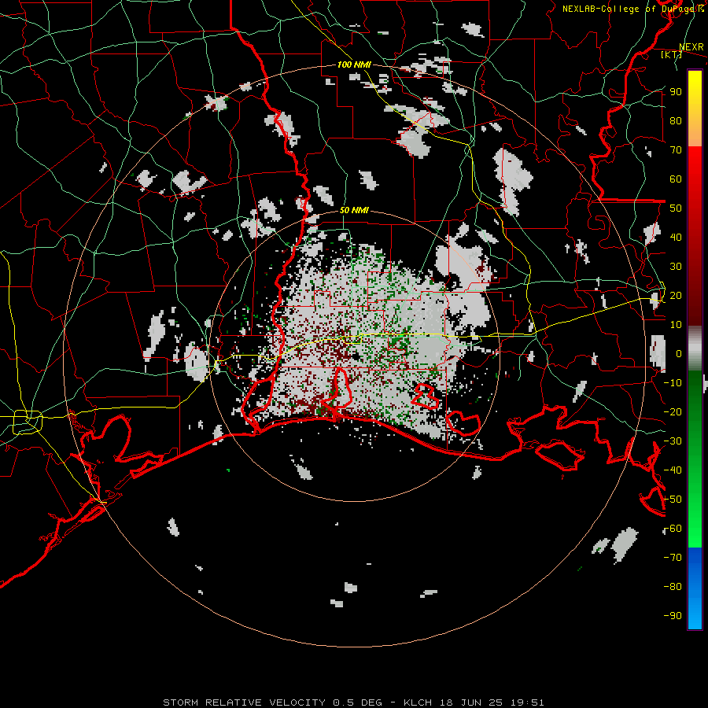Screen dimensions: 708x708
Task: Click the -30 scale value
Action: click(x=673, y=441)
